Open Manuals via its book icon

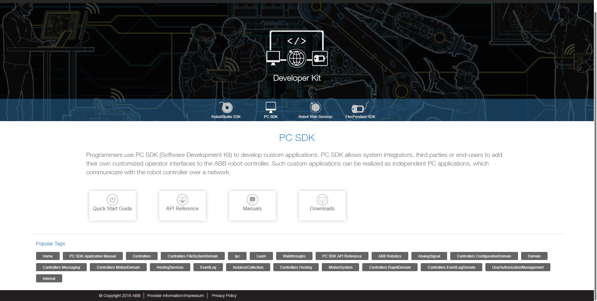pyautogui.click(x=252, y=200)
